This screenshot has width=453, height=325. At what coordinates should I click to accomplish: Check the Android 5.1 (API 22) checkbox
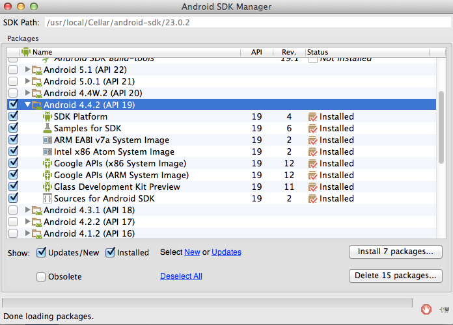13,70
